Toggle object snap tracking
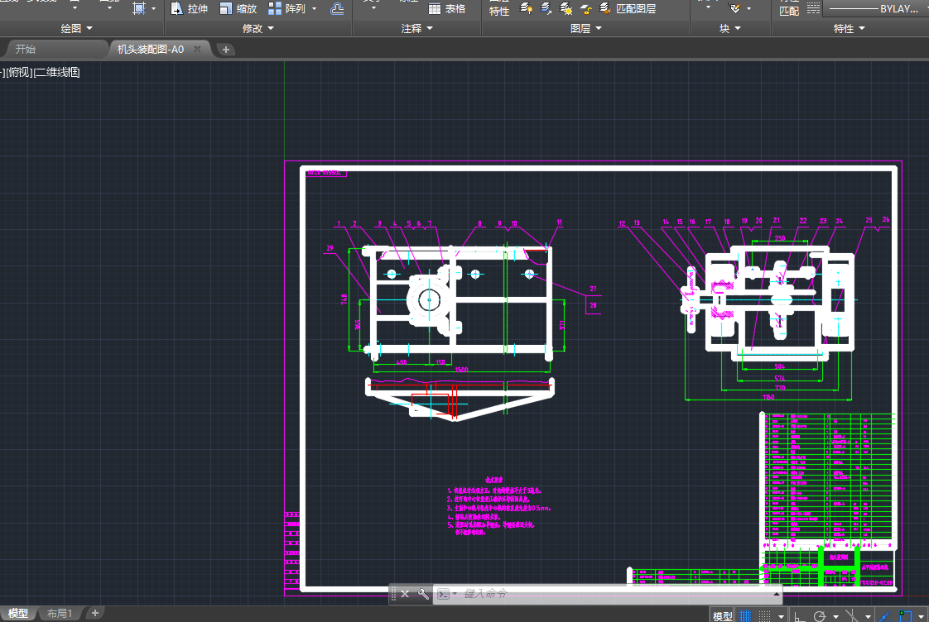 tap(884, 616)
